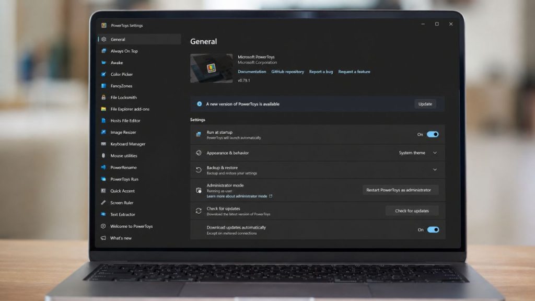This screenshot has height=301, width=535.
Task: Click the FancyZones layout icon
Action: tap(104, 86)
